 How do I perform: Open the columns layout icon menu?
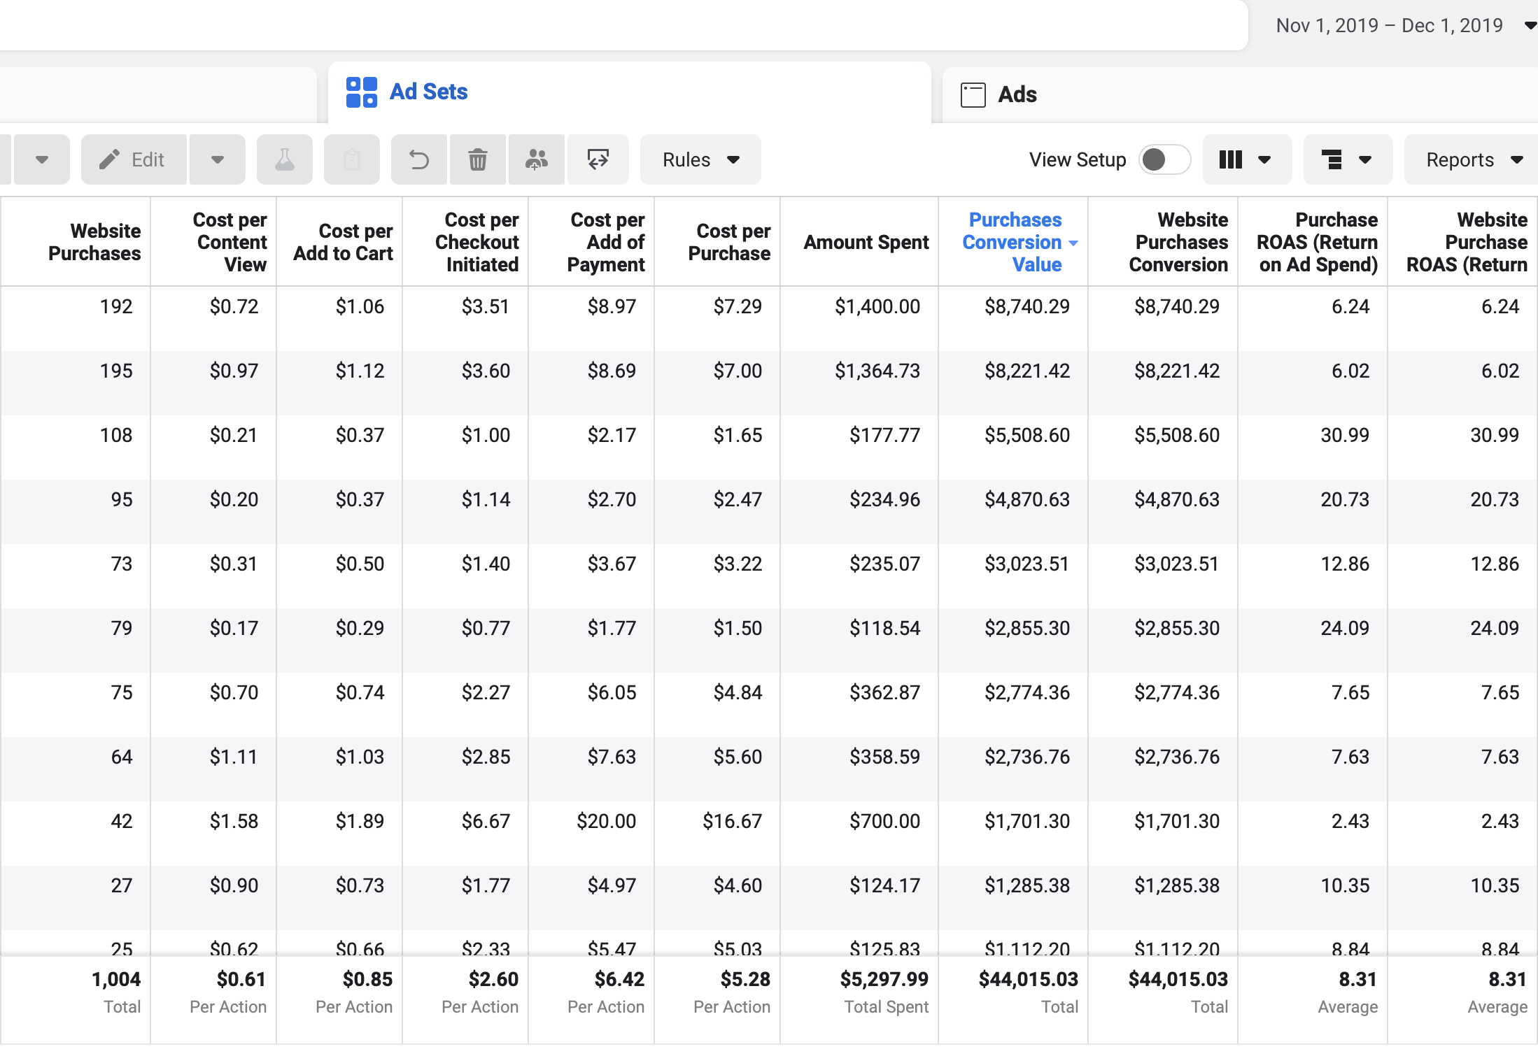click(1247, 159)
